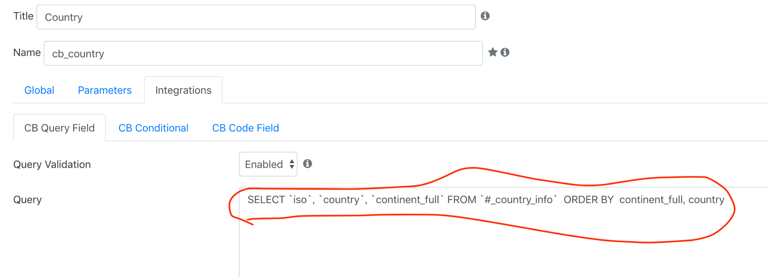Screen dimensions: 768x277
Task: Click on the SELECT statement text in Query
Action: pos(486,200)
